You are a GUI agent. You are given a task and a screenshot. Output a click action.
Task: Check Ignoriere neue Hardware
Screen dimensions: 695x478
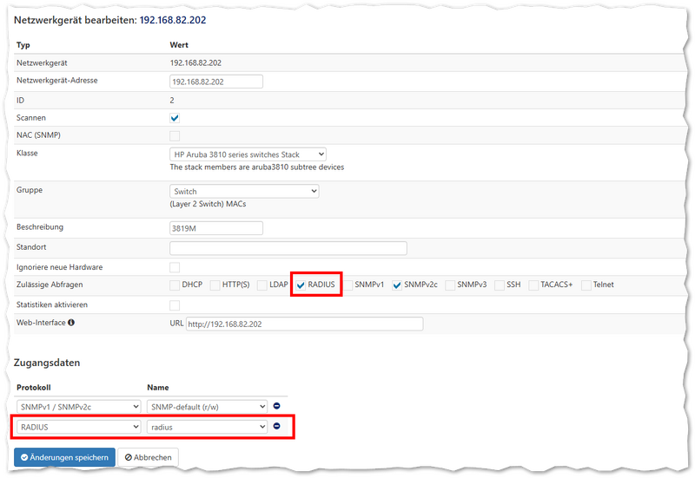coord(175,267)
